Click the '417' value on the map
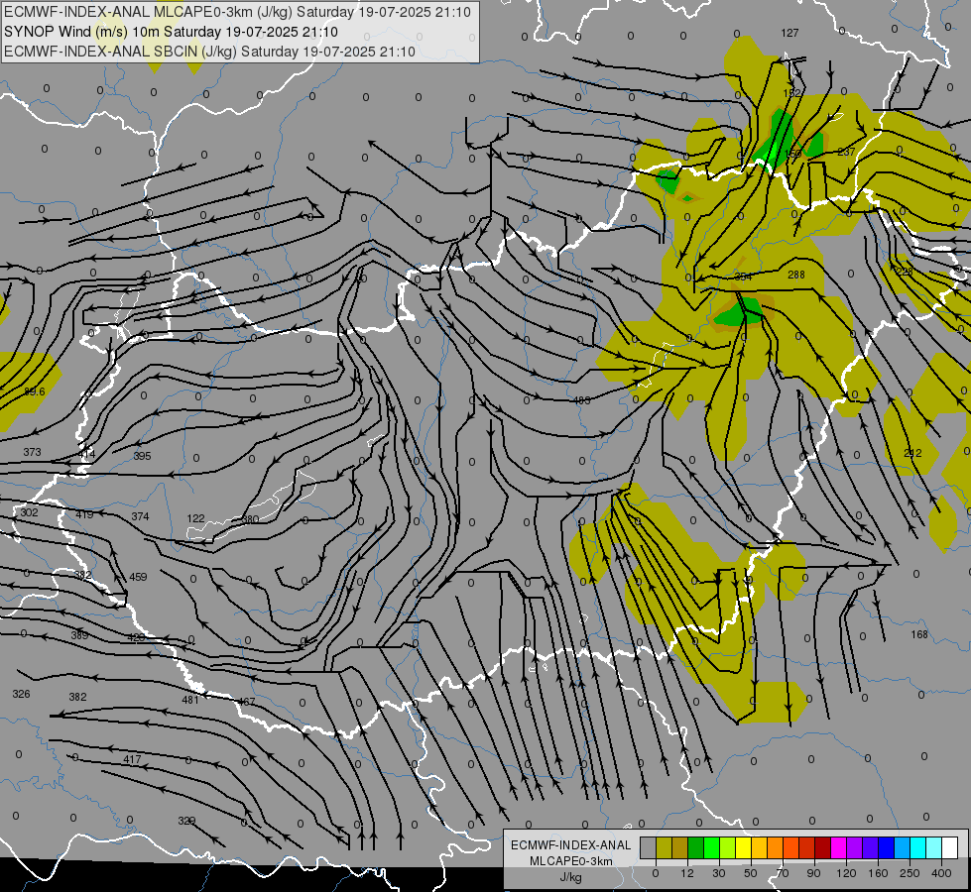971x892 pixels. pyautogui.click(x=132, y=759)
